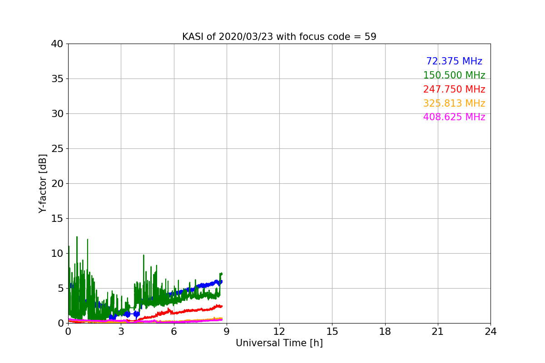Viewport: 545px width, 363px height.
Task: Click the x-axis tick label 3
Action: point(121,332)
